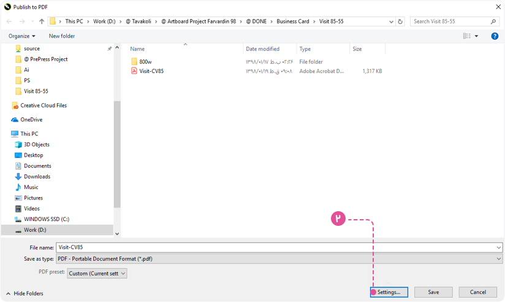
Task: Open the Organize menu
Action: coord(21,36)
